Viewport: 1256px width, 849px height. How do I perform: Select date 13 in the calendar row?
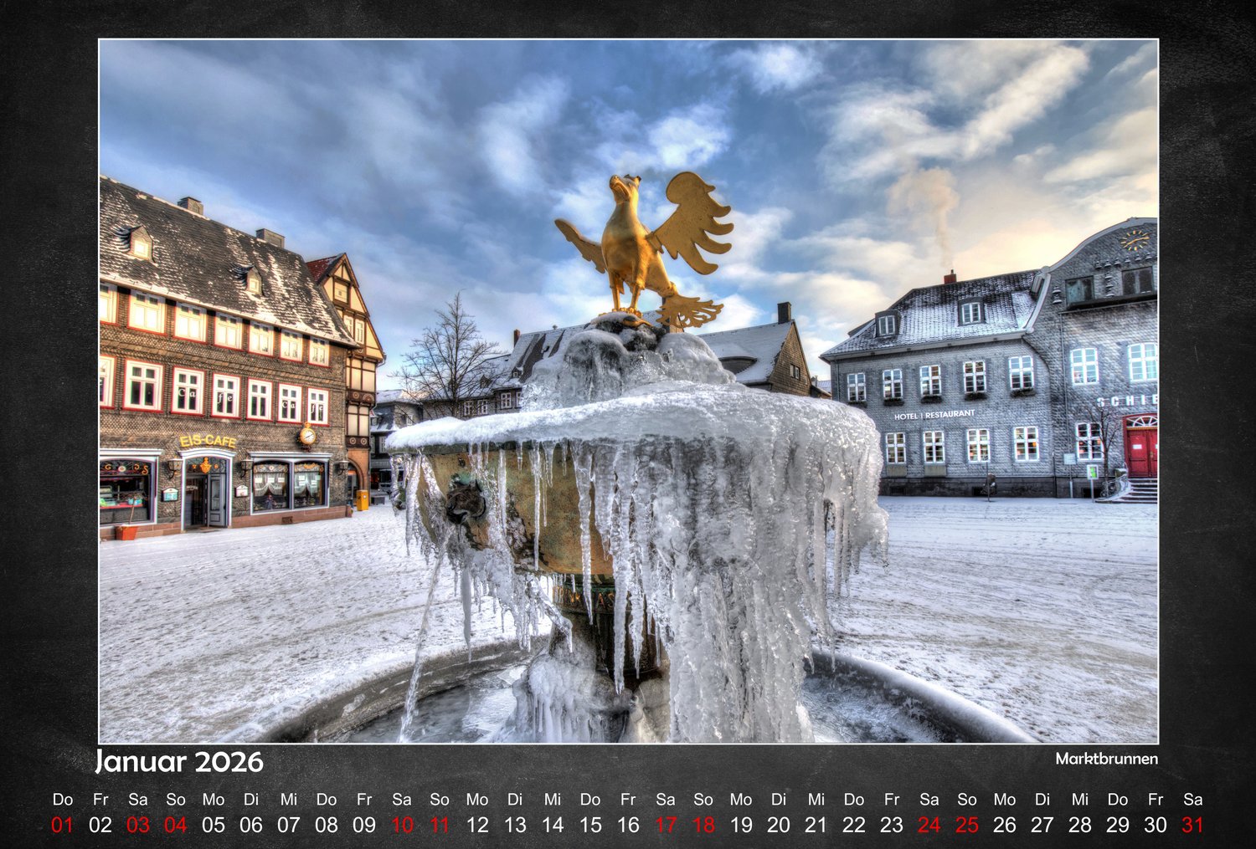click(515, 825)
